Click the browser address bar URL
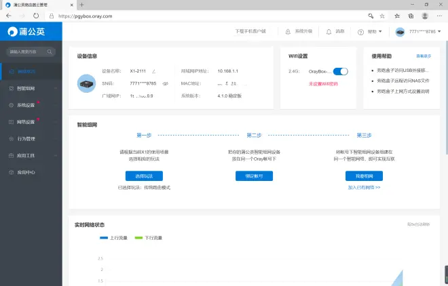The height and width of the screenshot is (286, 448). (x=85, y=16)
